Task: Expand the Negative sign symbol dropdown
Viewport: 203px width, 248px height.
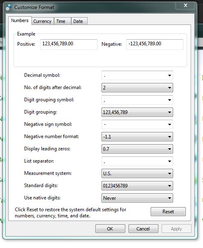Action: (x=137, y=125)
